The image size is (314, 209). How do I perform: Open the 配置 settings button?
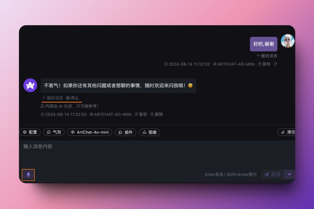pyautogui.click(x=30, y=132)
